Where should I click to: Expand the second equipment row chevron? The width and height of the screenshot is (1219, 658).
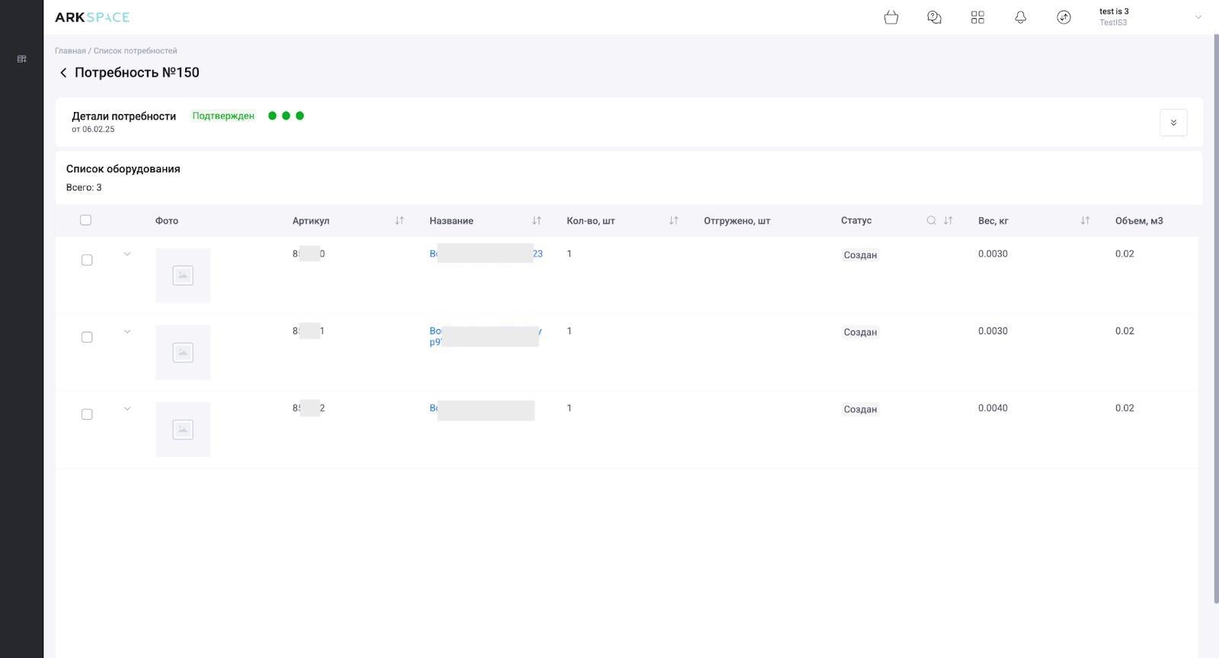[127, 331]
